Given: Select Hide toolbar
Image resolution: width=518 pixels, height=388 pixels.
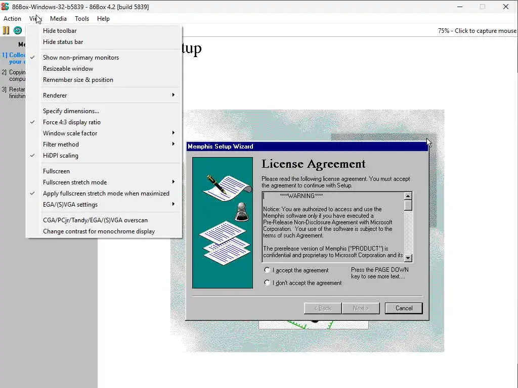Looking at the screenshot, I should 104,31.
